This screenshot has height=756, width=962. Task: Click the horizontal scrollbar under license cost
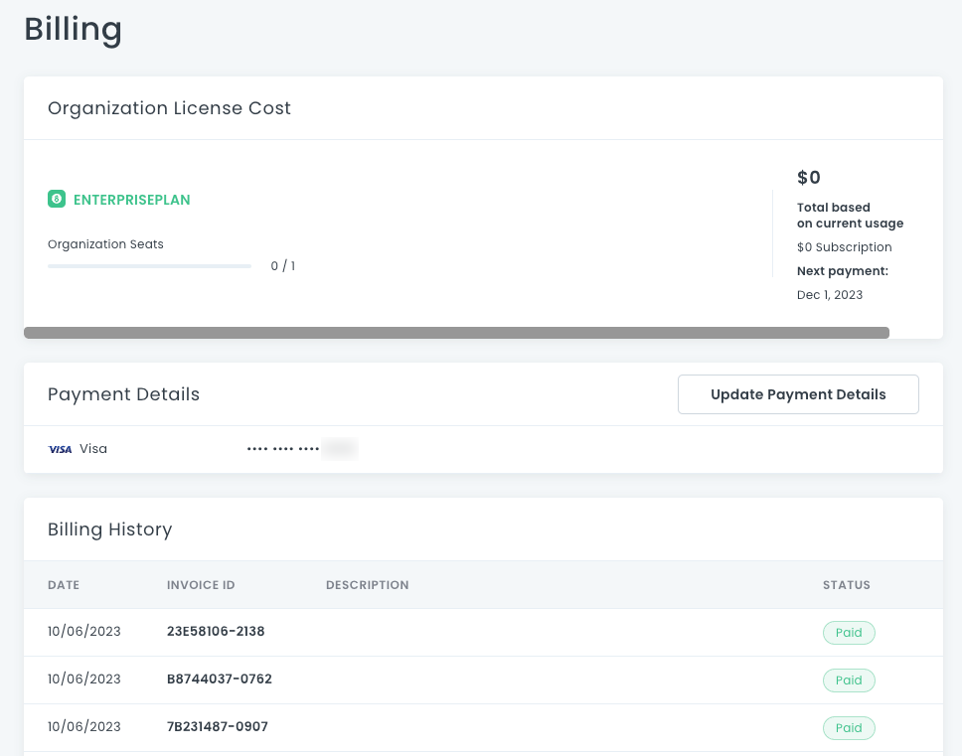pyautogui.click(x=456, y=333)
